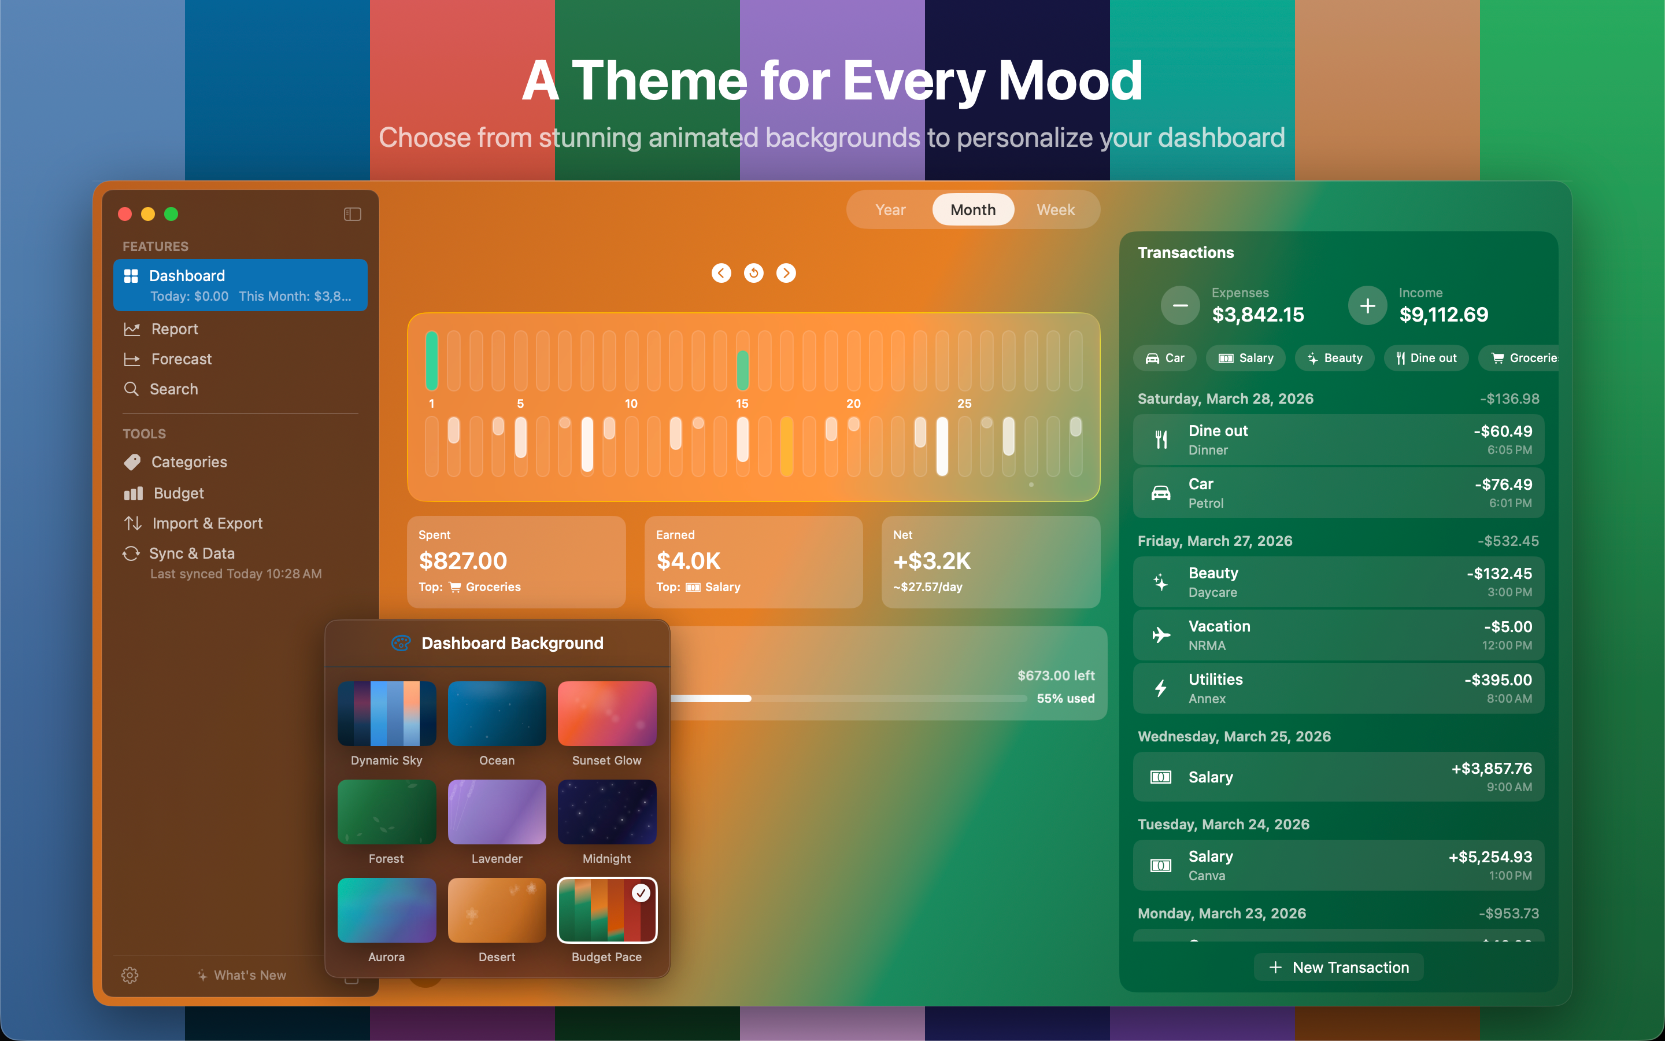Open the Vacation NRMA transaction
Screen dimensions: 1665x1041
click(1338, 635)
